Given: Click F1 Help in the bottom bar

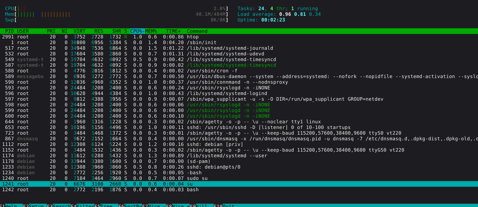Looking at the screenshot, I should point(11,206).
